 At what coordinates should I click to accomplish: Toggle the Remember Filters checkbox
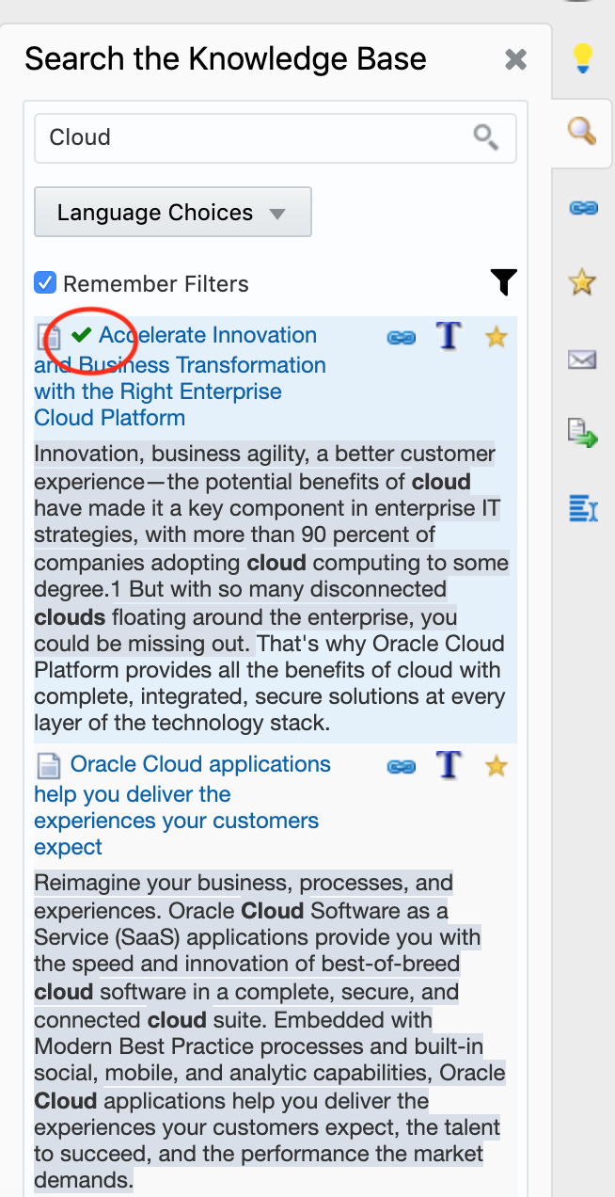pos(45,283)
